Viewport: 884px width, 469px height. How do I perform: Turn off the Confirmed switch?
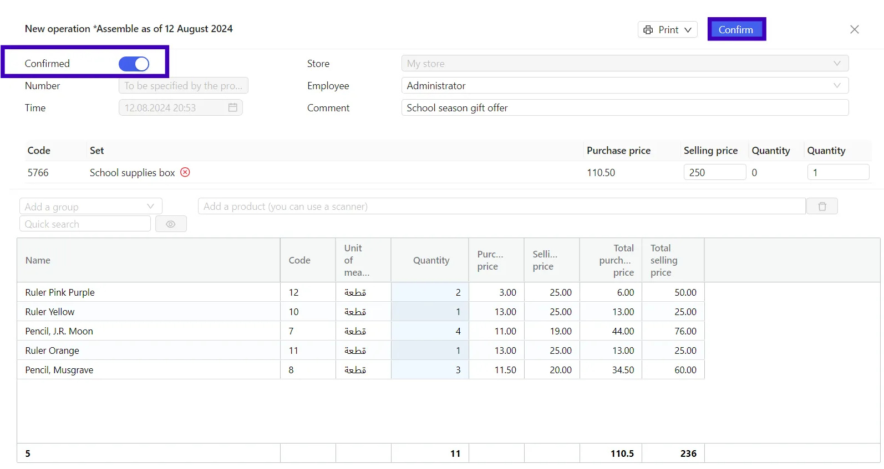pos(134,64)
